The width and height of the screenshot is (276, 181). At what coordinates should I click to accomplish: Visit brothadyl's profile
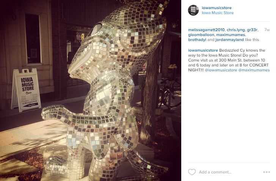coord(197,40)
